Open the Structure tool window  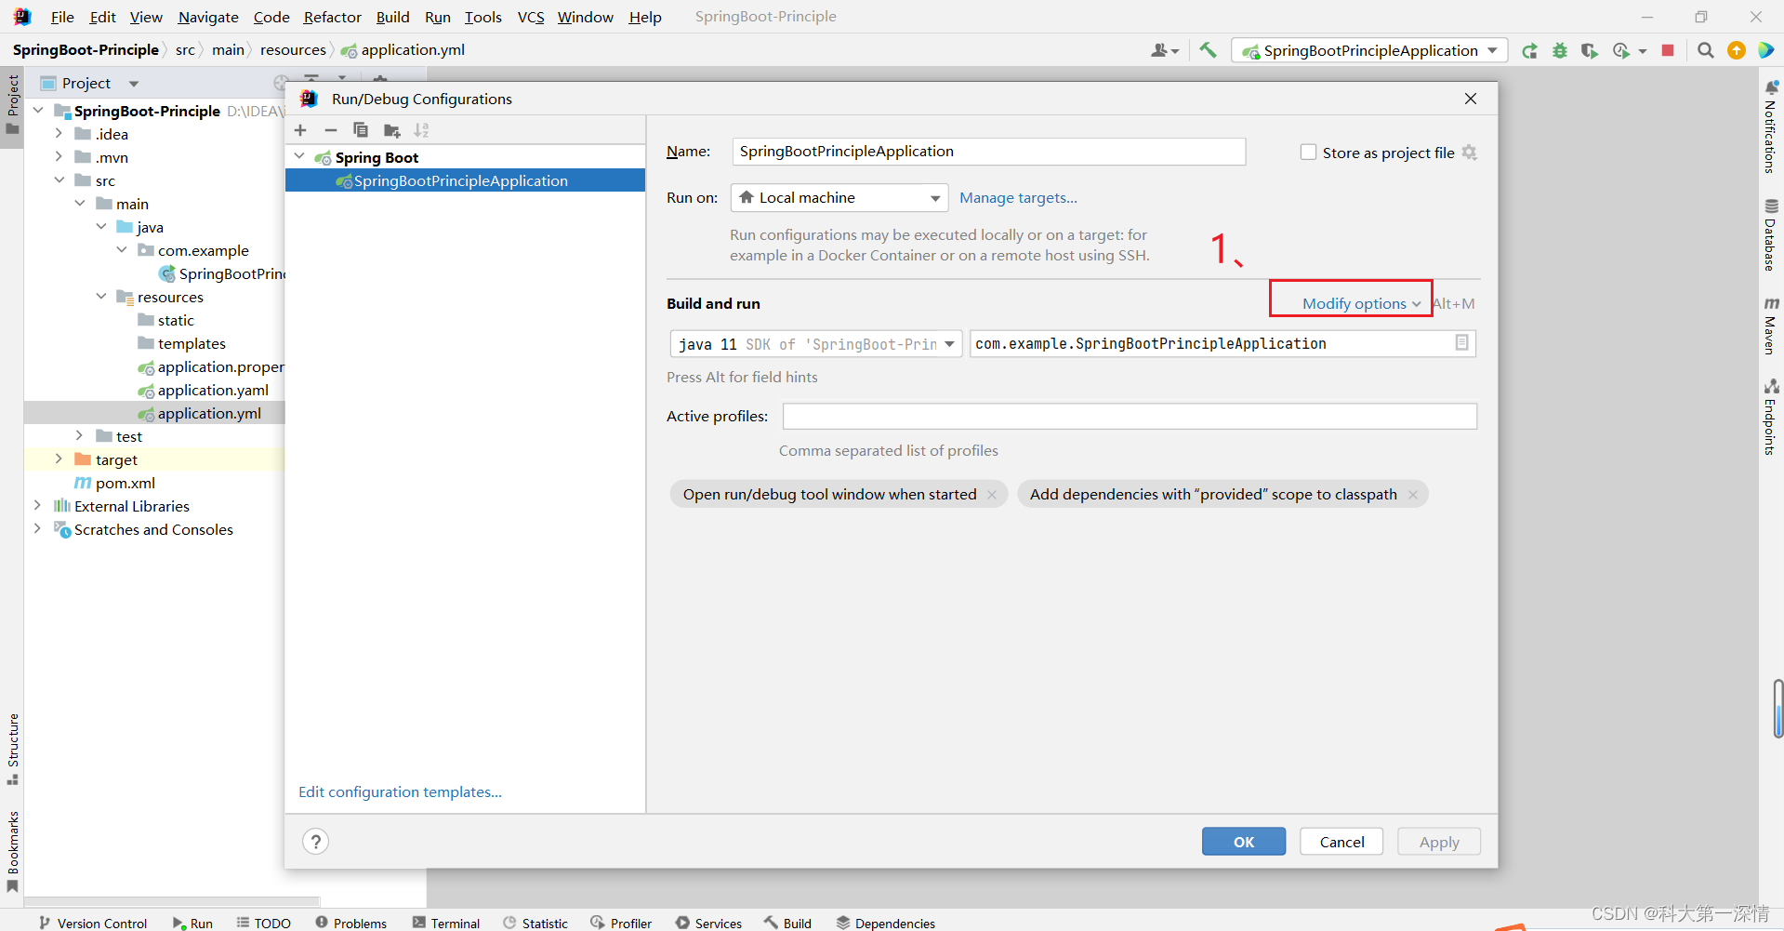(13, 749)
